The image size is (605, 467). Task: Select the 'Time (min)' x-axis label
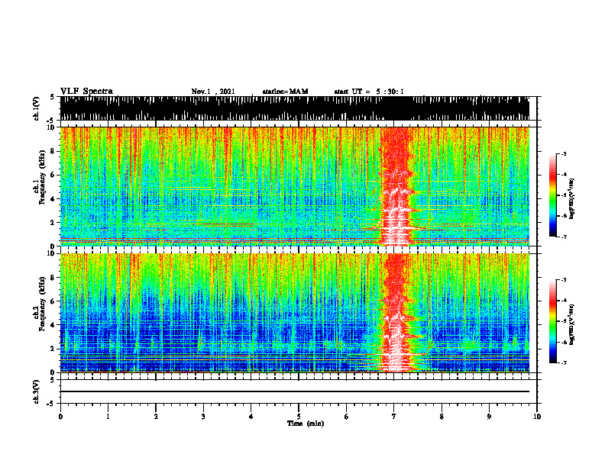306,424
